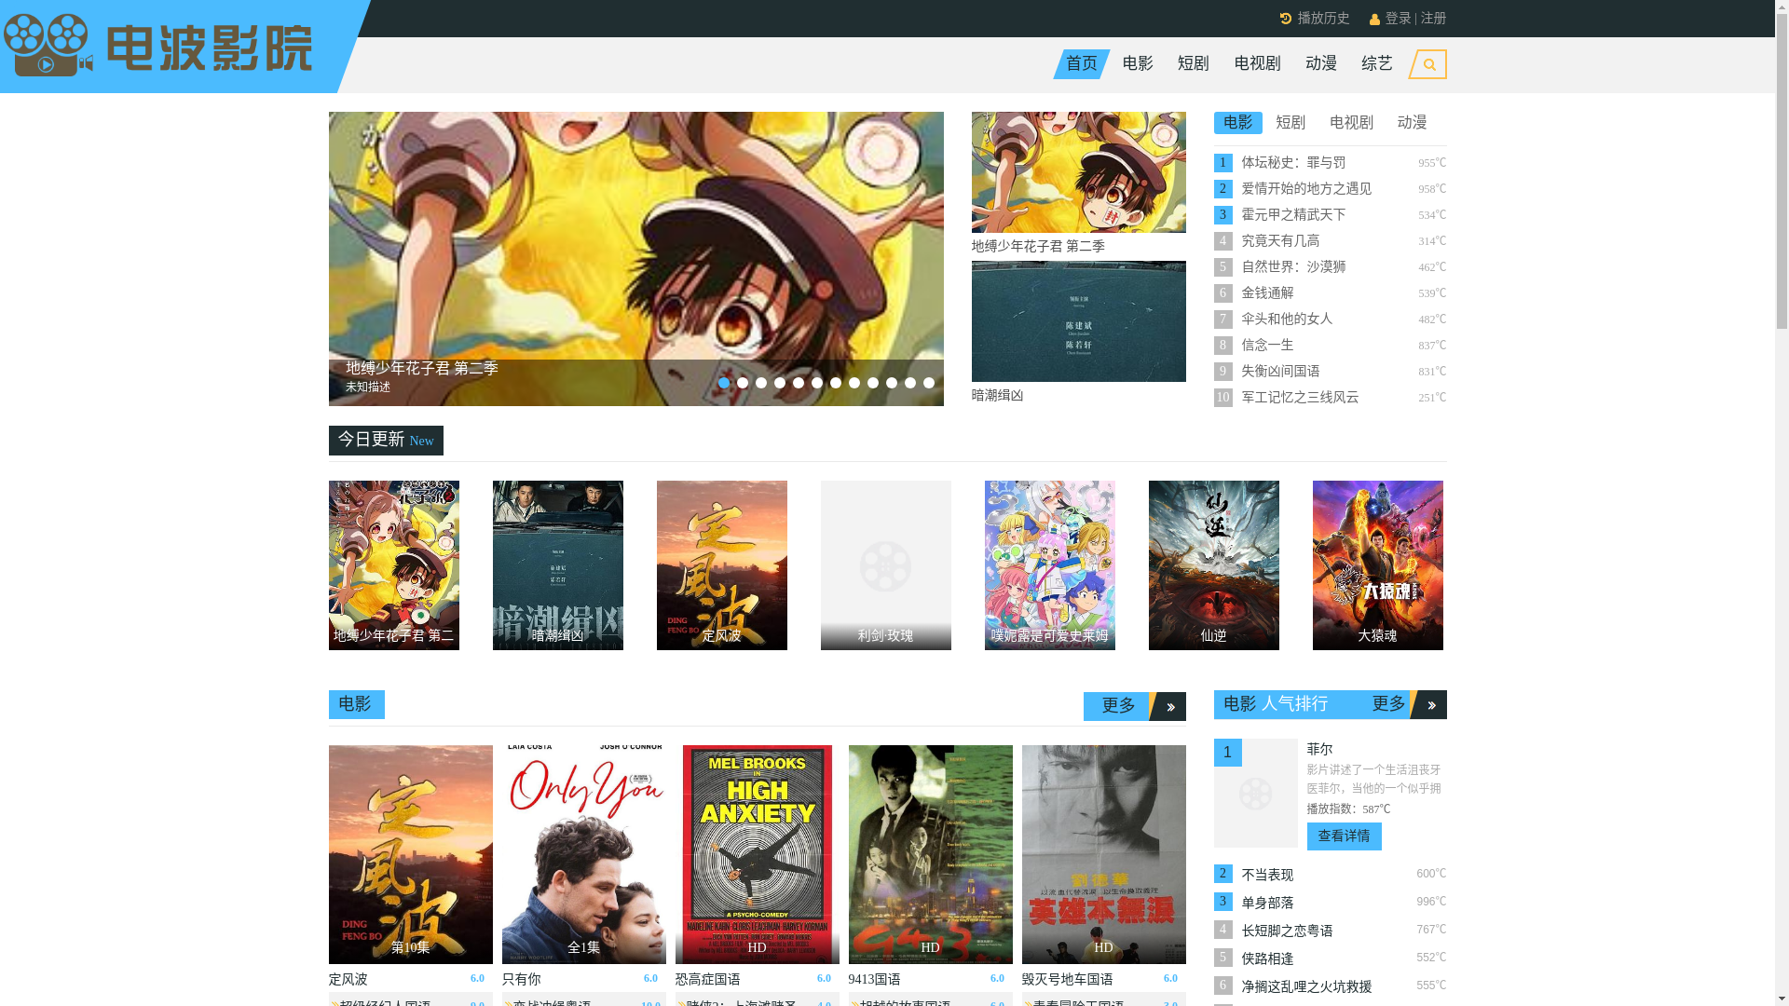Select third carousel slide dot
1789x1006 pixels.
click(x=761, y=383)
